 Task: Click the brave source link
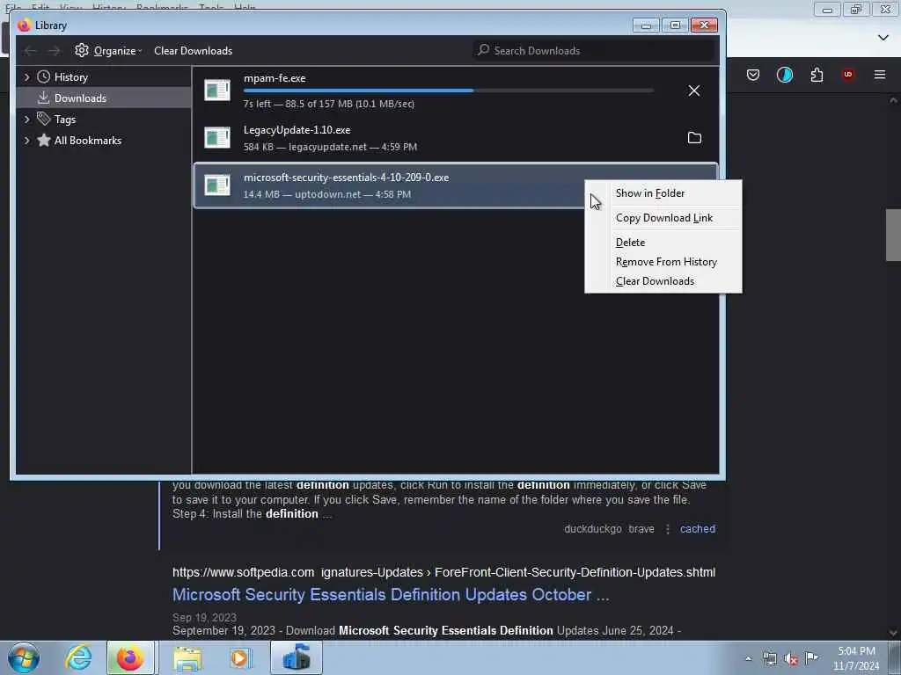click(x=641, y=529)
